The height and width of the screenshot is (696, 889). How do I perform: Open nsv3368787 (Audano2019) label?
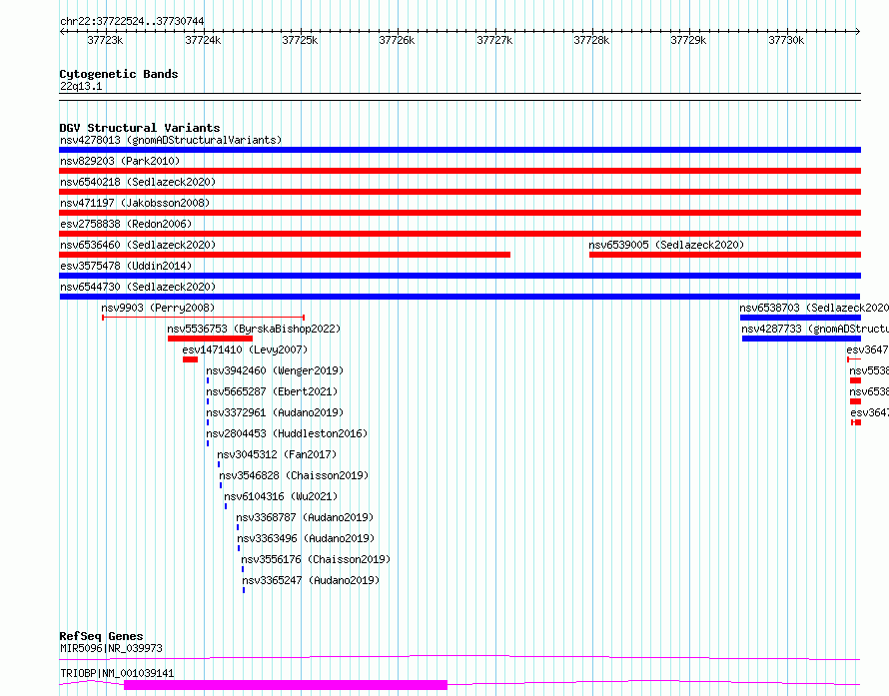point(305,517)
